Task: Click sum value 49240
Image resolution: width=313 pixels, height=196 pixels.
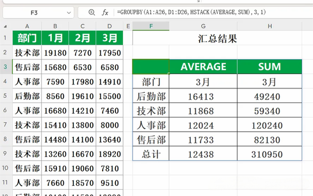Action: pyautogui.click(x=270, y=96)
